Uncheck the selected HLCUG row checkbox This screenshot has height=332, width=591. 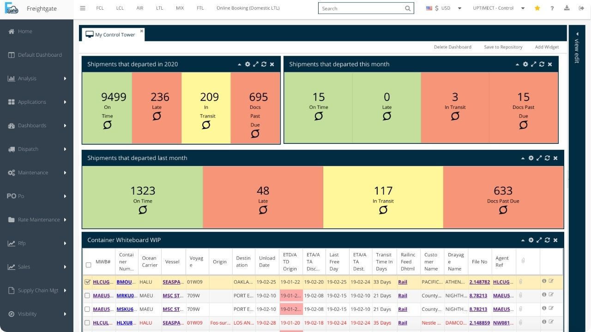pyautogui.click(x=87, y=282)
